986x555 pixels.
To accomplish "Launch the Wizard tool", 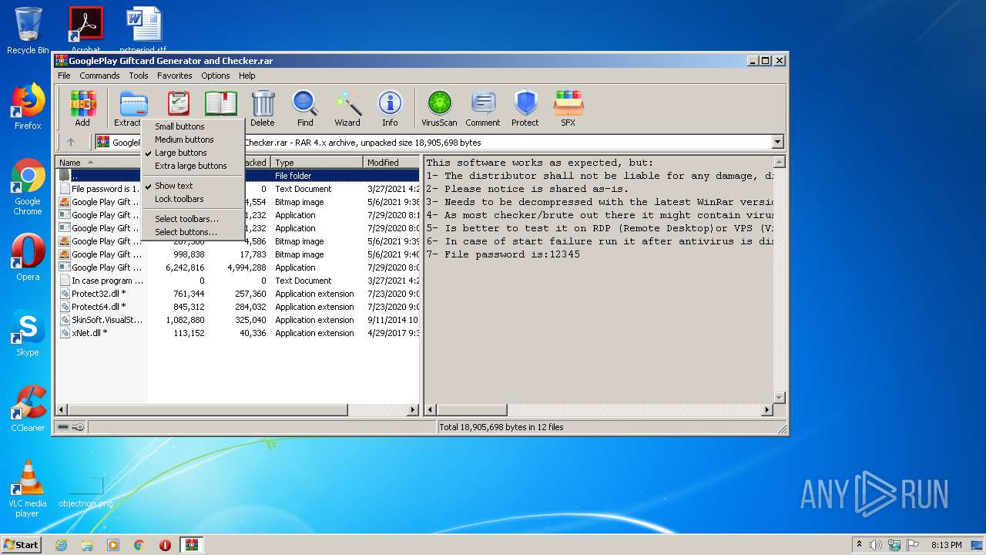I will (347, 108).
